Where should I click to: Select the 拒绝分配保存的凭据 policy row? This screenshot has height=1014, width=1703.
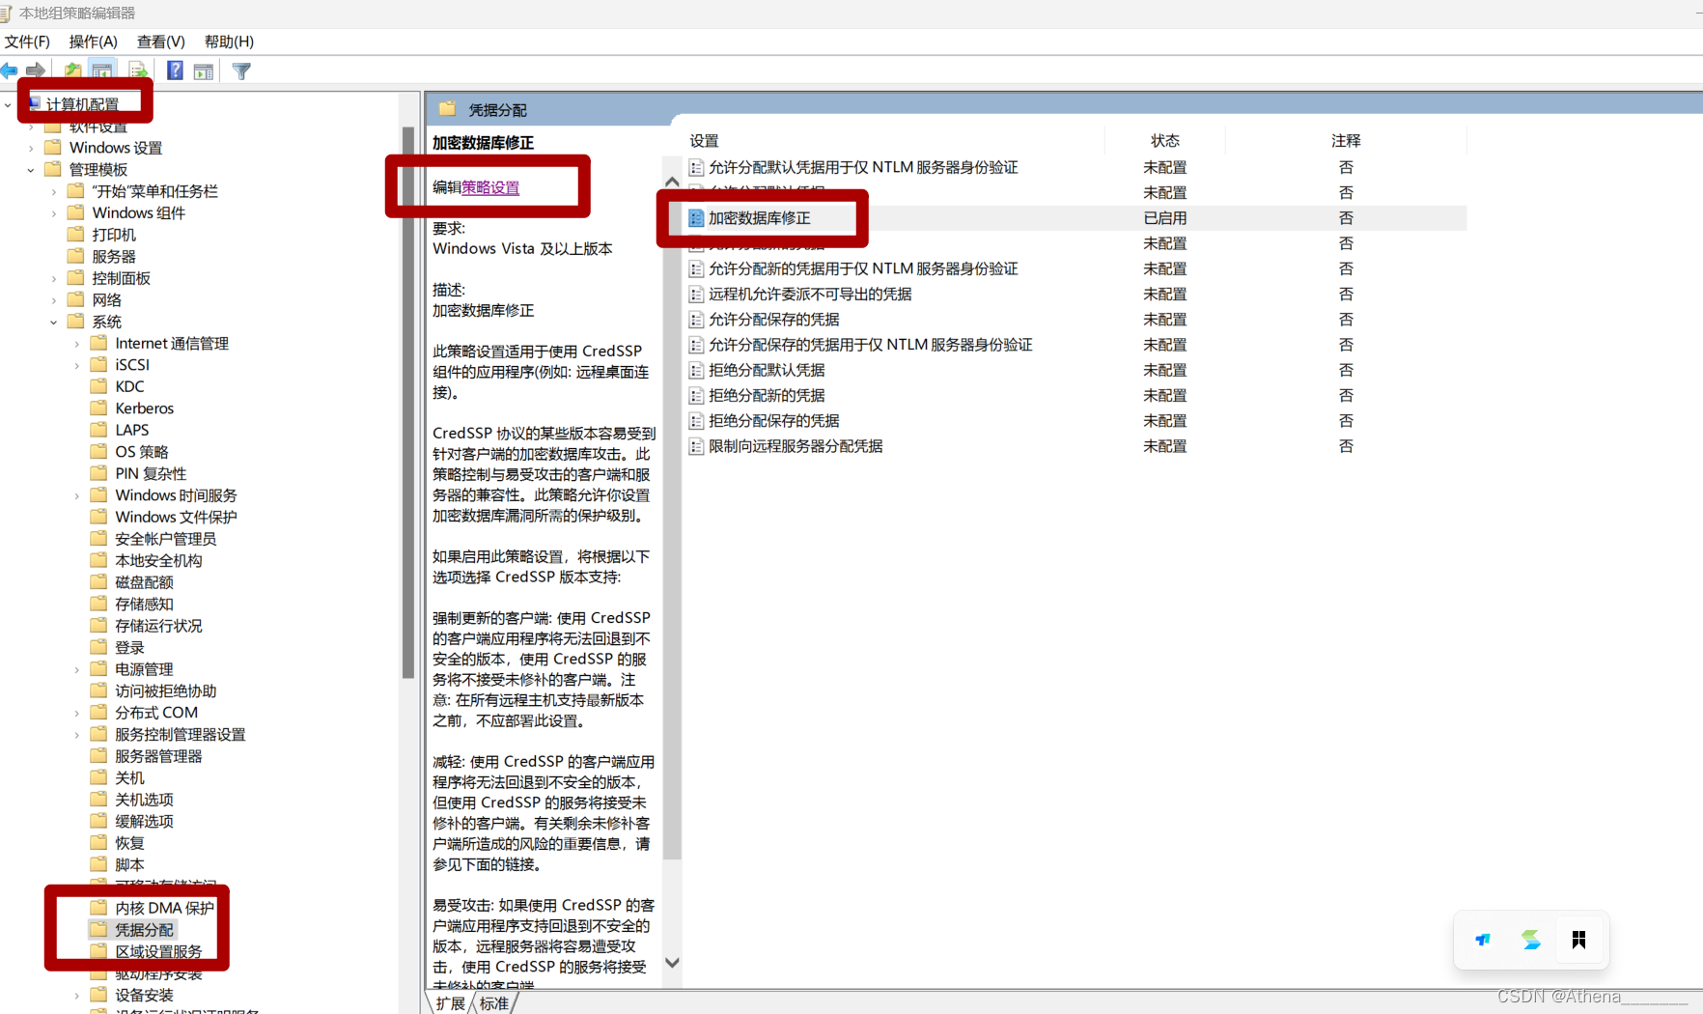pos(1075,421)
